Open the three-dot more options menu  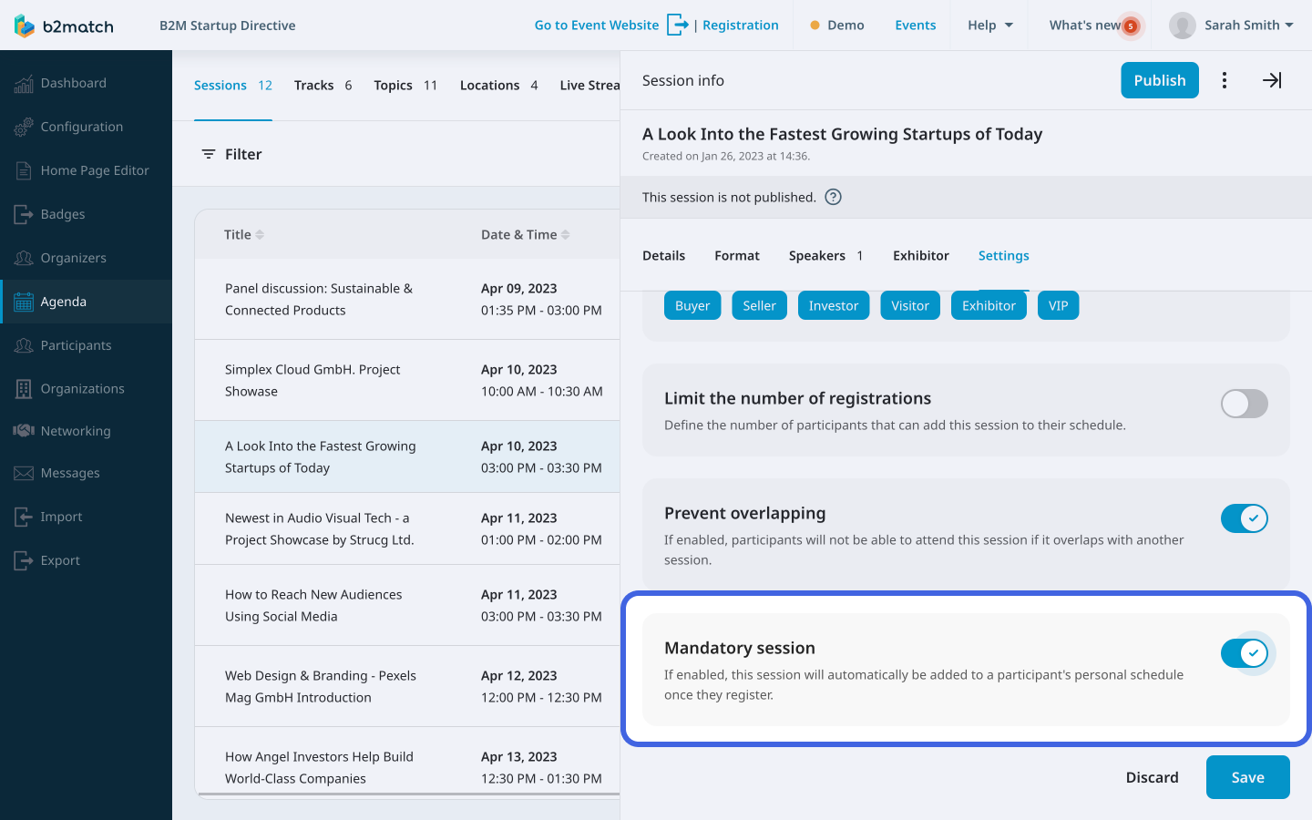(x=1225, y=80)
